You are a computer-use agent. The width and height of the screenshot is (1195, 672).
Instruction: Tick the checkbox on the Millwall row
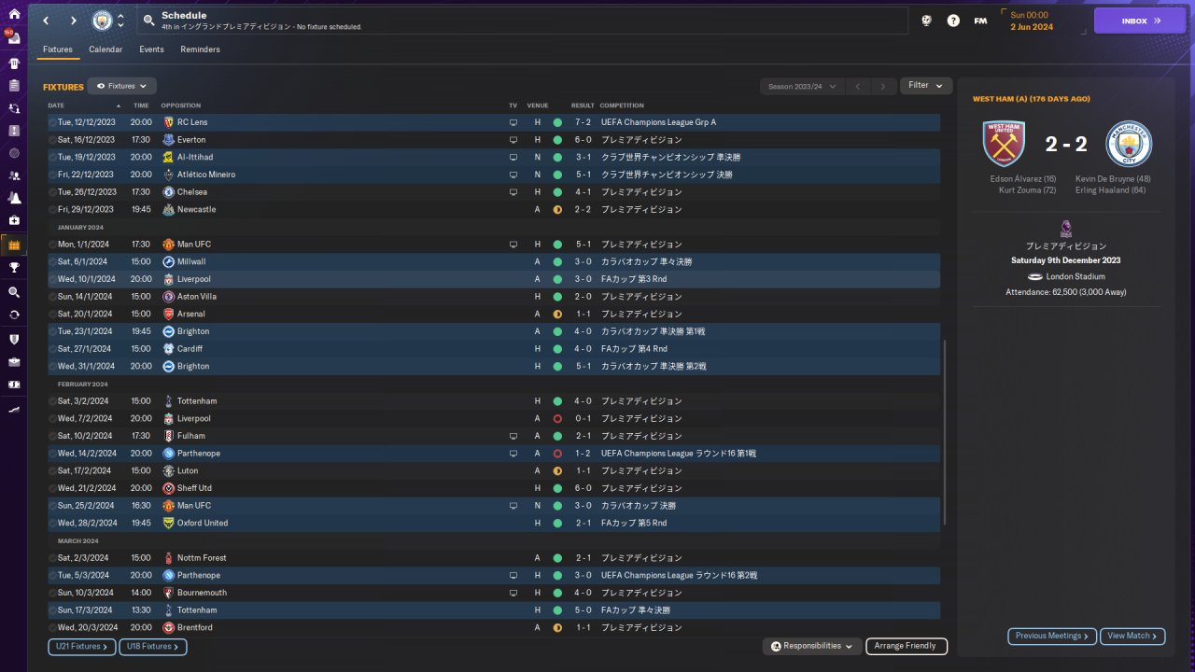click(52, 261)
